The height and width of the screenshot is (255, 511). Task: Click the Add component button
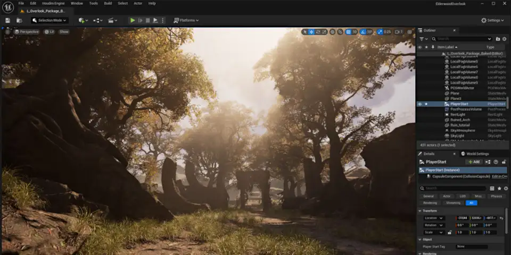pyautogui.click(x=473, y=161)
